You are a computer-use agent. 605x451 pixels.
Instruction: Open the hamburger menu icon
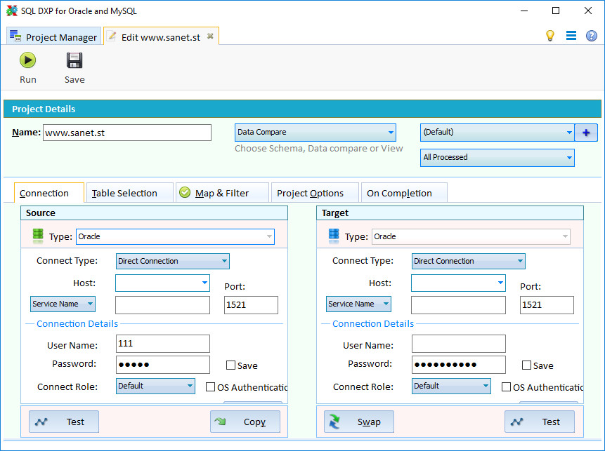coord(571,35)
